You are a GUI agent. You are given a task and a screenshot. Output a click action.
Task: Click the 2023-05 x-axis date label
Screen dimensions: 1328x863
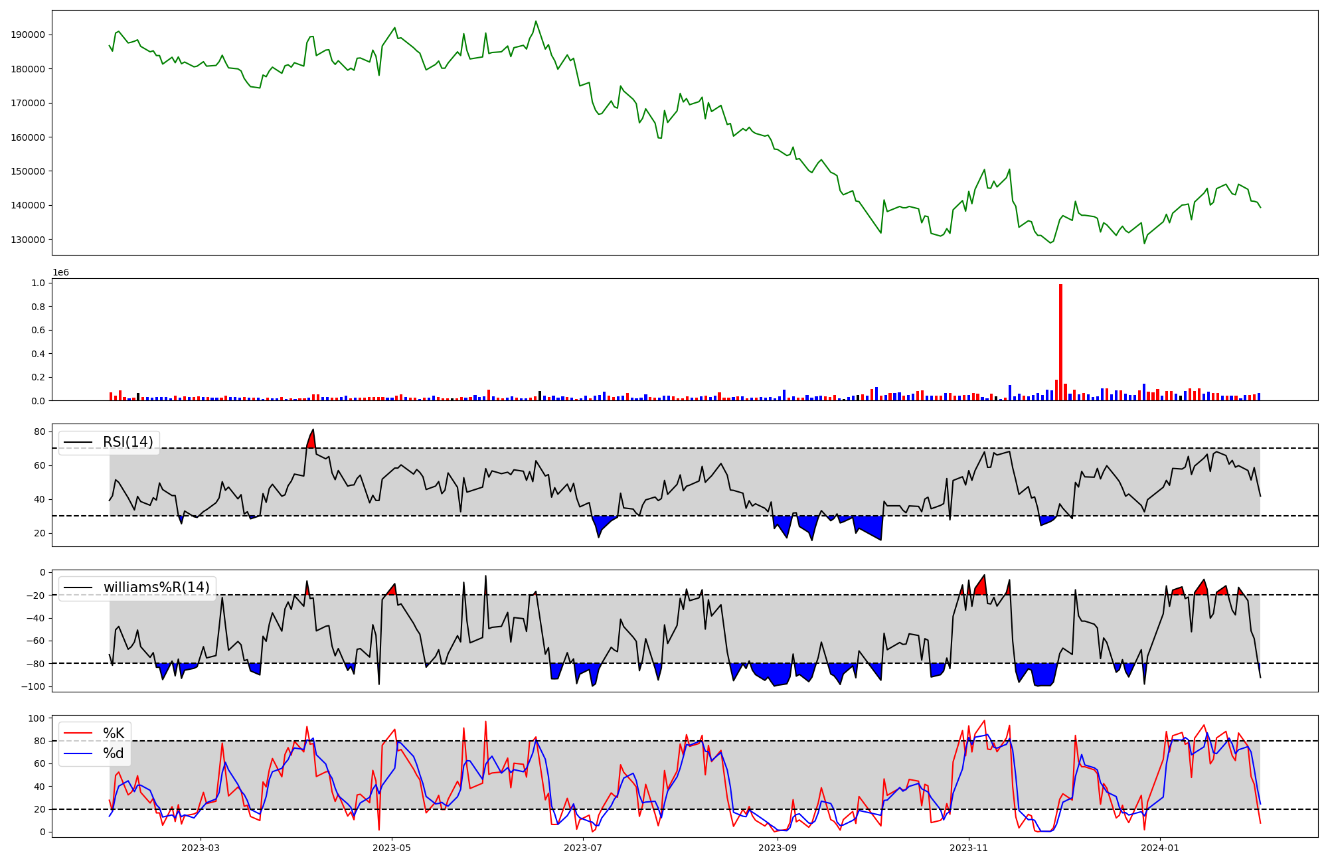click(x=392, y=848)
